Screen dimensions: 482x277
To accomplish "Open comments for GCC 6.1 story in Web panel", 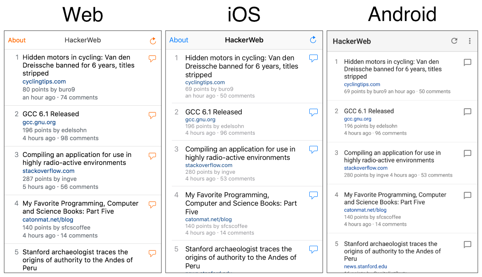I will 152,115.
